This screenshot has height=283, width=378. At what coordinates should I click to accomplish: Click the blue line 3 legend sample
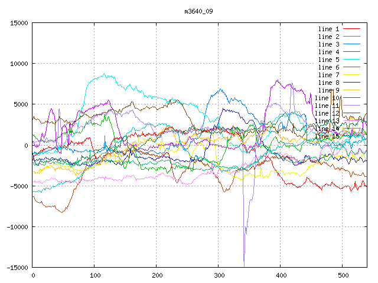(351, 44)
